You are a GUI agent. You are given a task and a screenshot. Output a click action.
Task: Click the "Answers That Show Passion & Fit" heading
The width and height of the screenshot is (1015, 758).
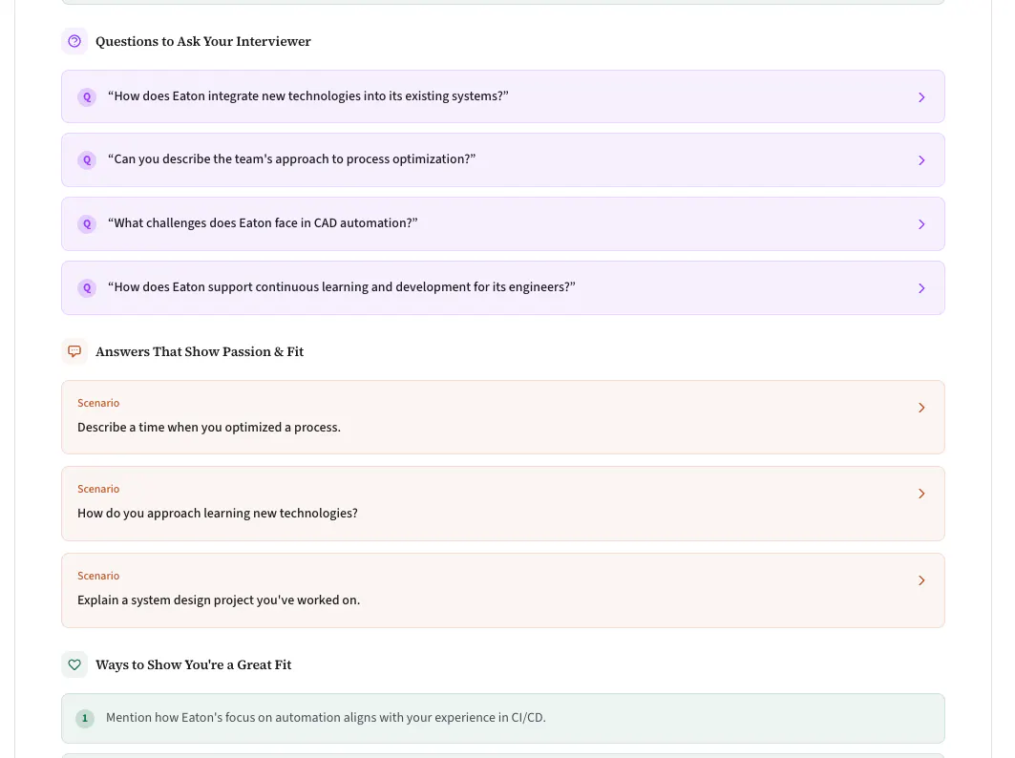pos(200,351)
